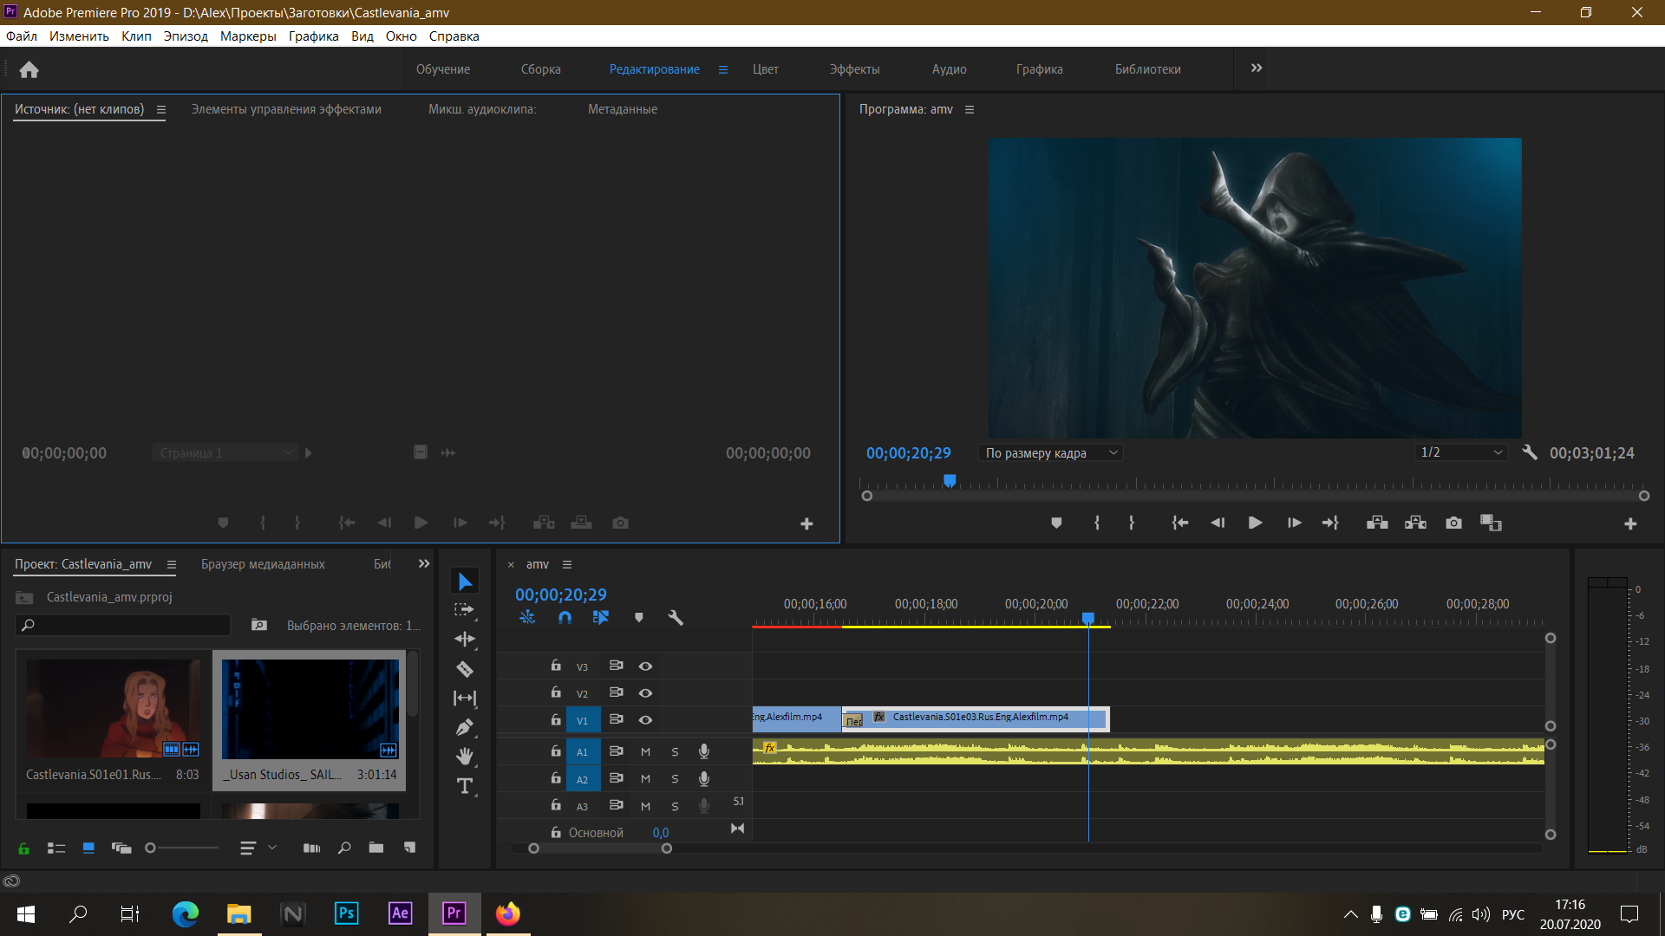This screenshot has height=936, width=1665.
Task: Toggle V2 track output eye
Action: (645, 693)
